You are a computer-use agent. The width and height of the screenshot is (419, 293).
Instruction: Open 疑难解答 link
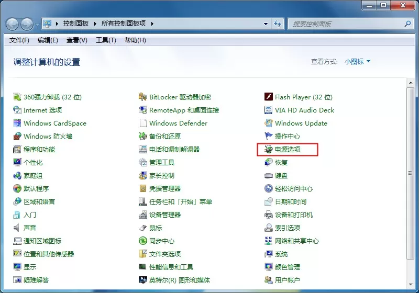36,280
